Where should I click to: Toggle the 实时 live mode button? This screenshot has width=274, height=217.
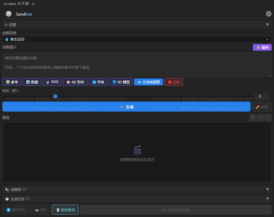pyautogui.click(x=174, y=82)
